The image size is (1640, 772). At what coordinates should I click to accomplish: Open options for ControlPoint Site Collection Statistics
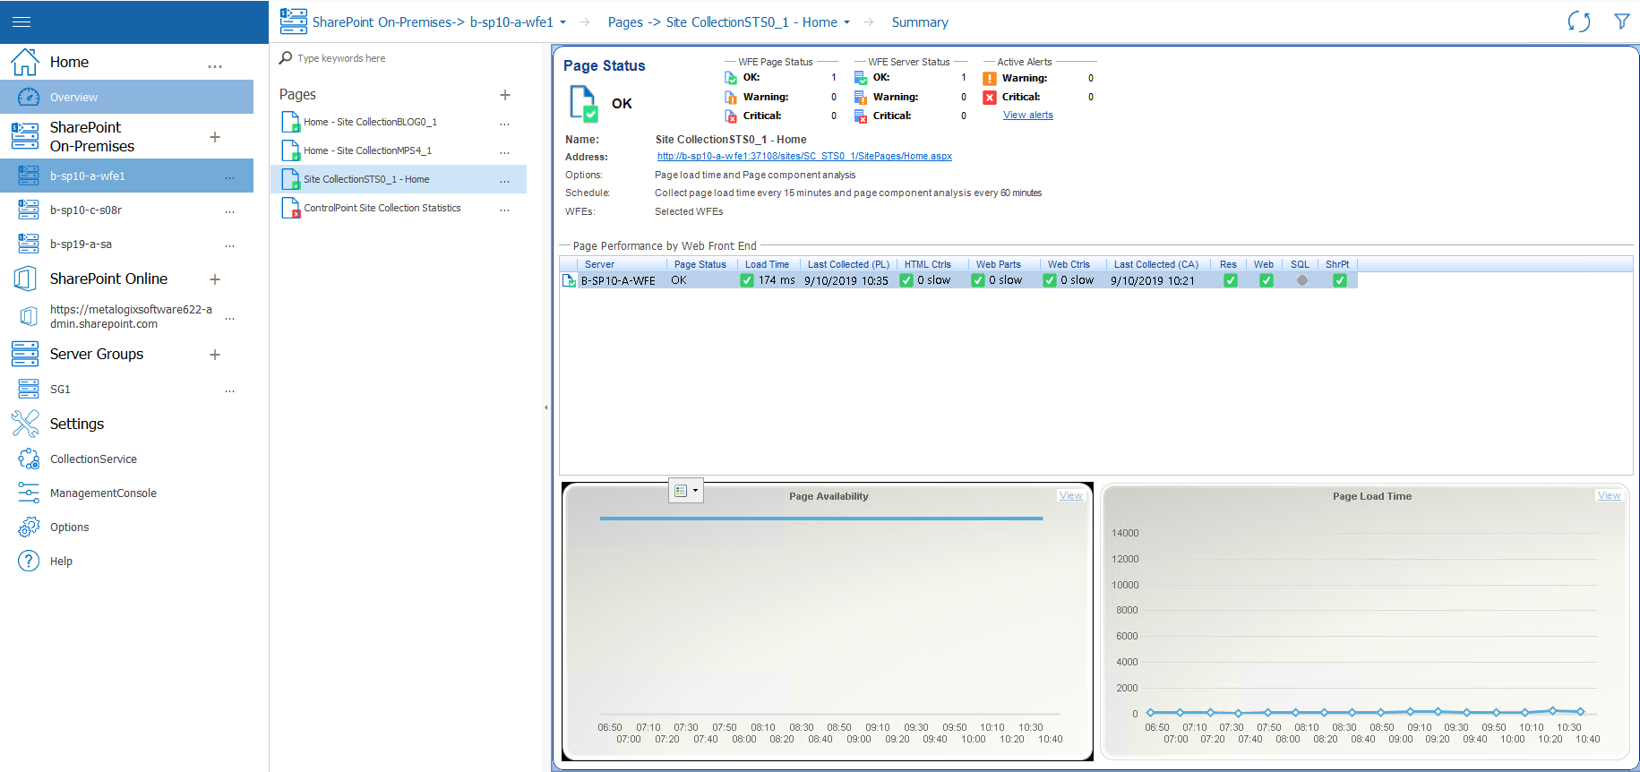[x=504, y=209]
